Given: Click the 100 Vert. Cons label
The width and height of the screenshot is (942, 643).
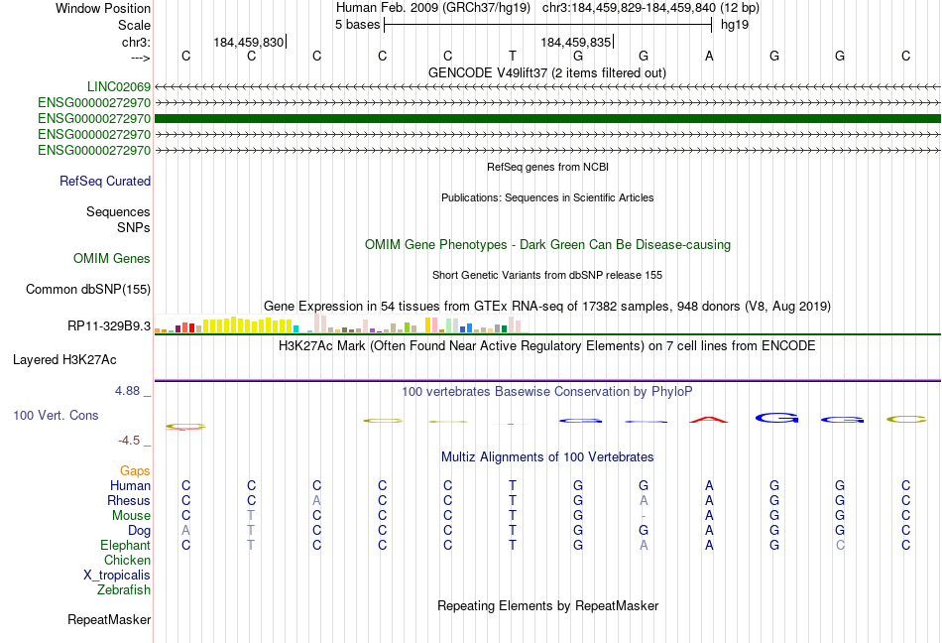Looking at the screenshot, I should pyautogui.click(x=56, y=415).
